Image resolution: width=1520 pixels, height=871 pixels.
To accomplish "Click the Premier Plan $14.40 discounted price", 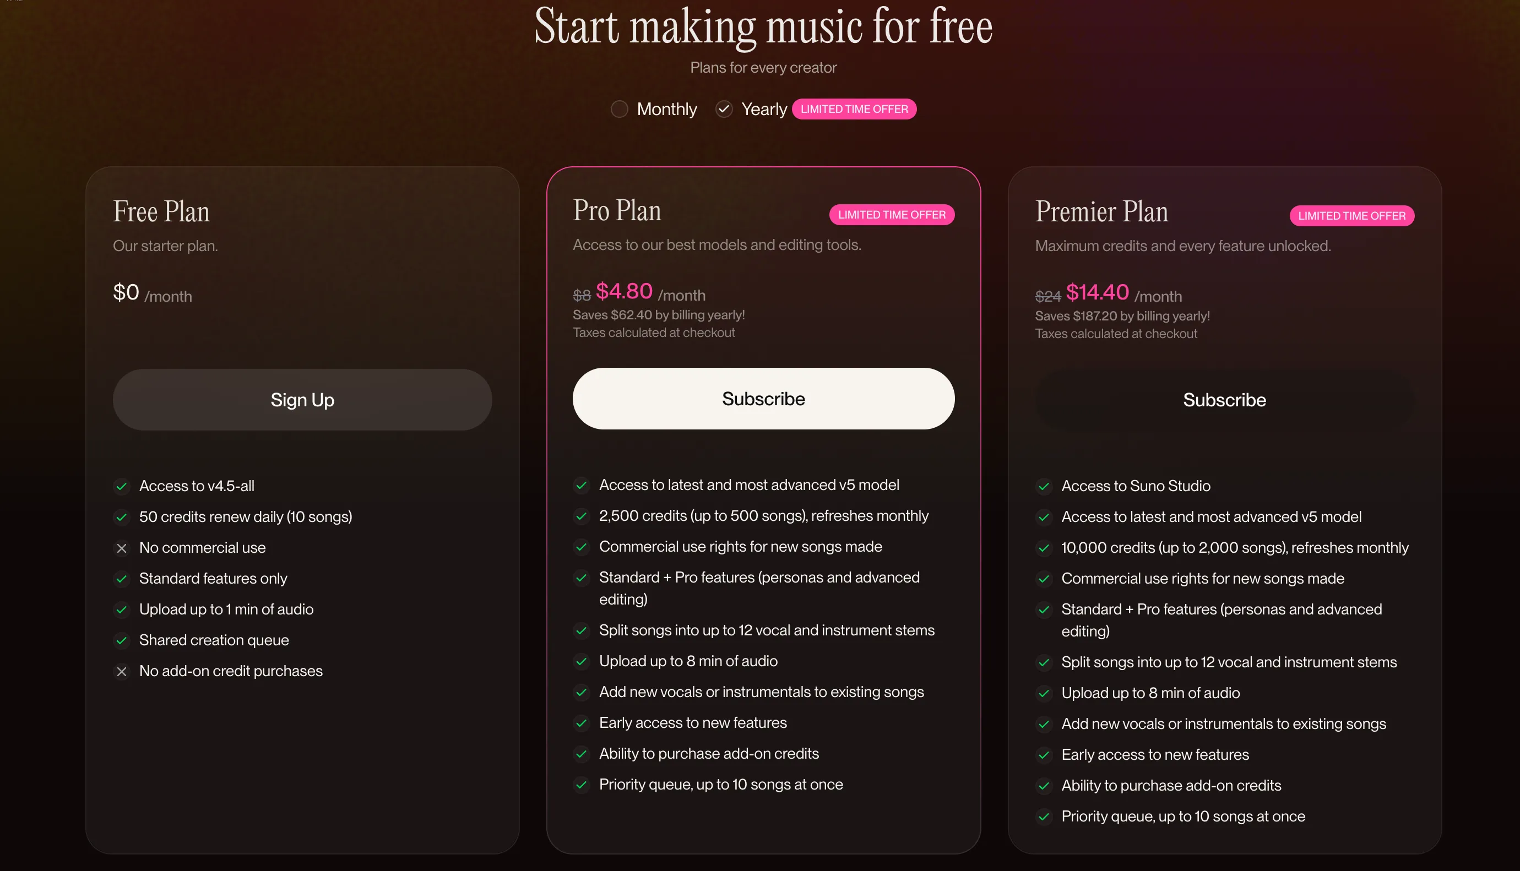I will (x=1097, y=292).
